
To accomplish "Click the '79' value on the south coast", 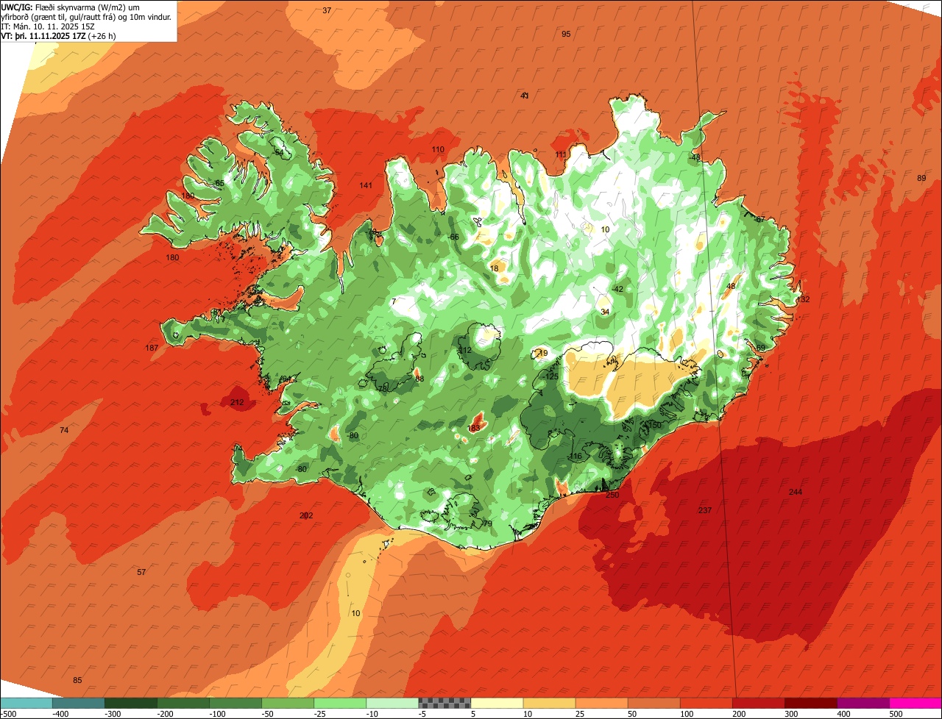I will (487, 523).
